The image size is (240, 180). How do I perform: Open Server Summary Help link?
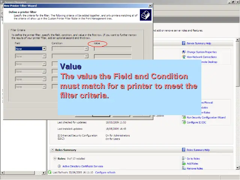(199, 43)
